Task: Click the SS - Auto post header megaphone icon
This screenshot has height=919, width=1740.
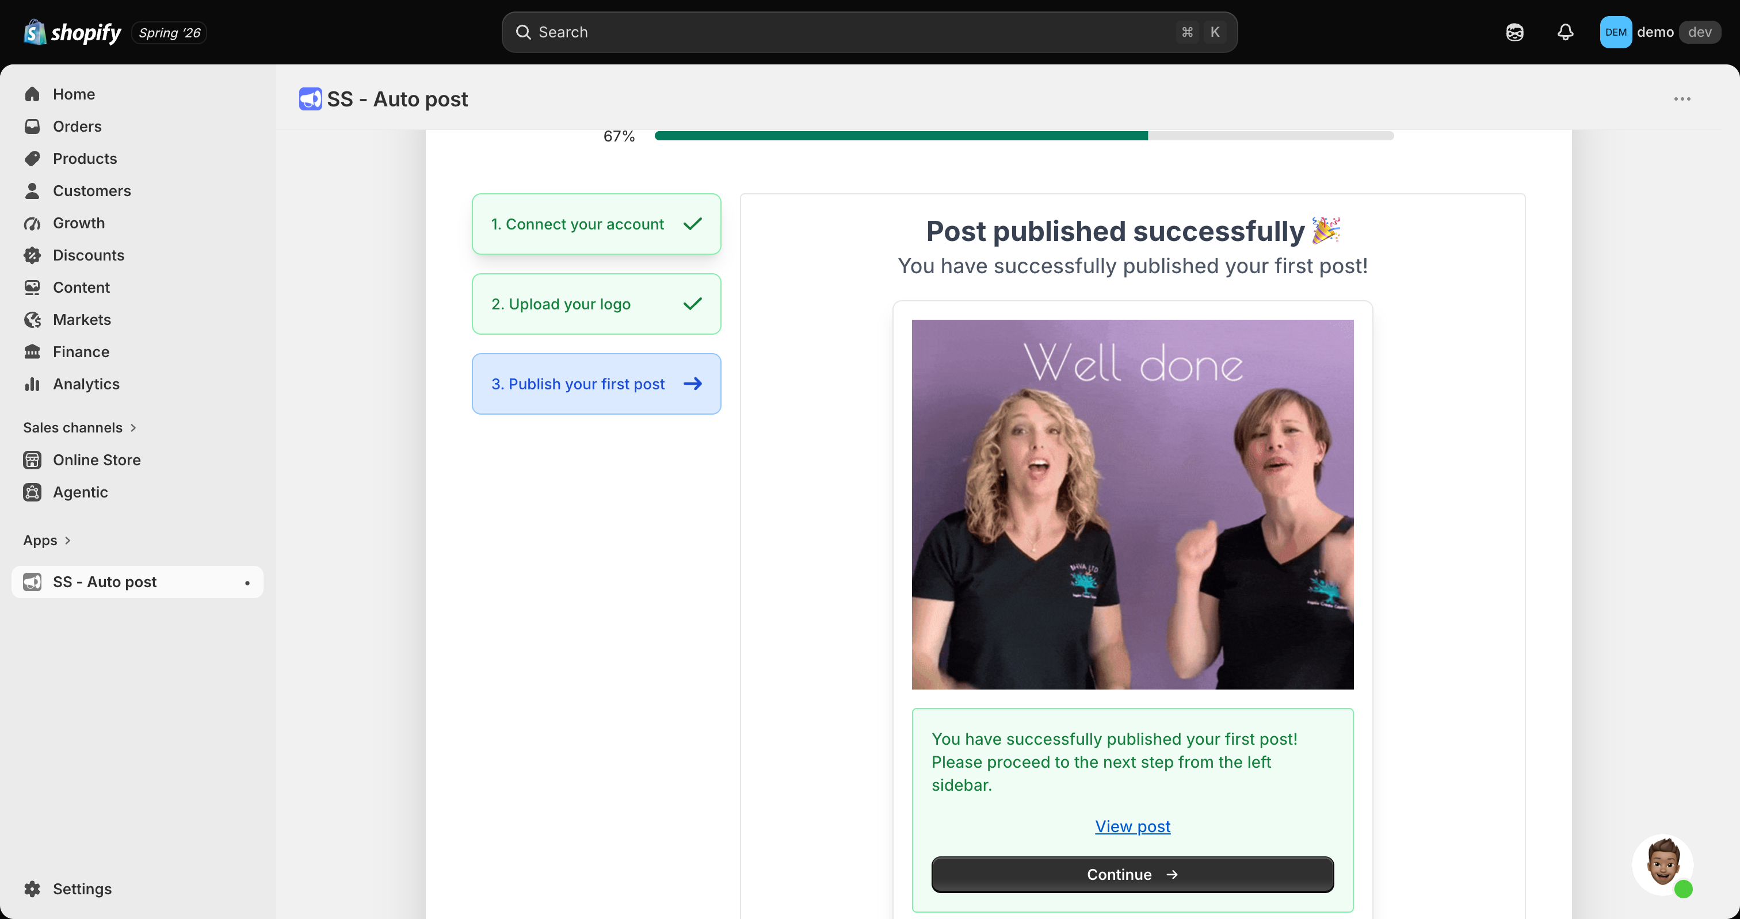Action: pyautogui.click(x=311, y=98)
